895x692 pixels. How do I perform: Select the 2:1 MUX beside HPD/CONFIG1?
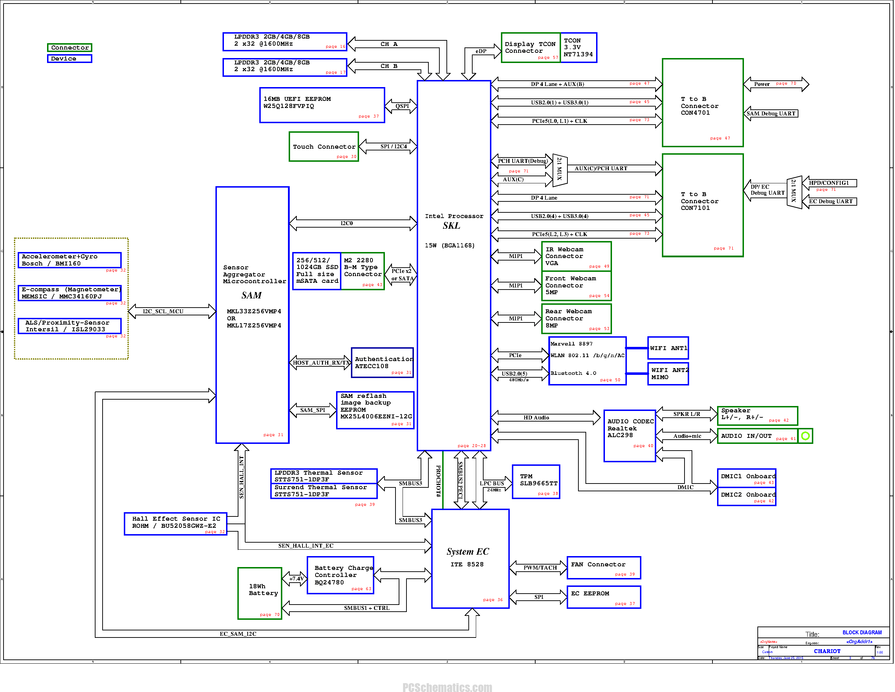tap(794, 192)
